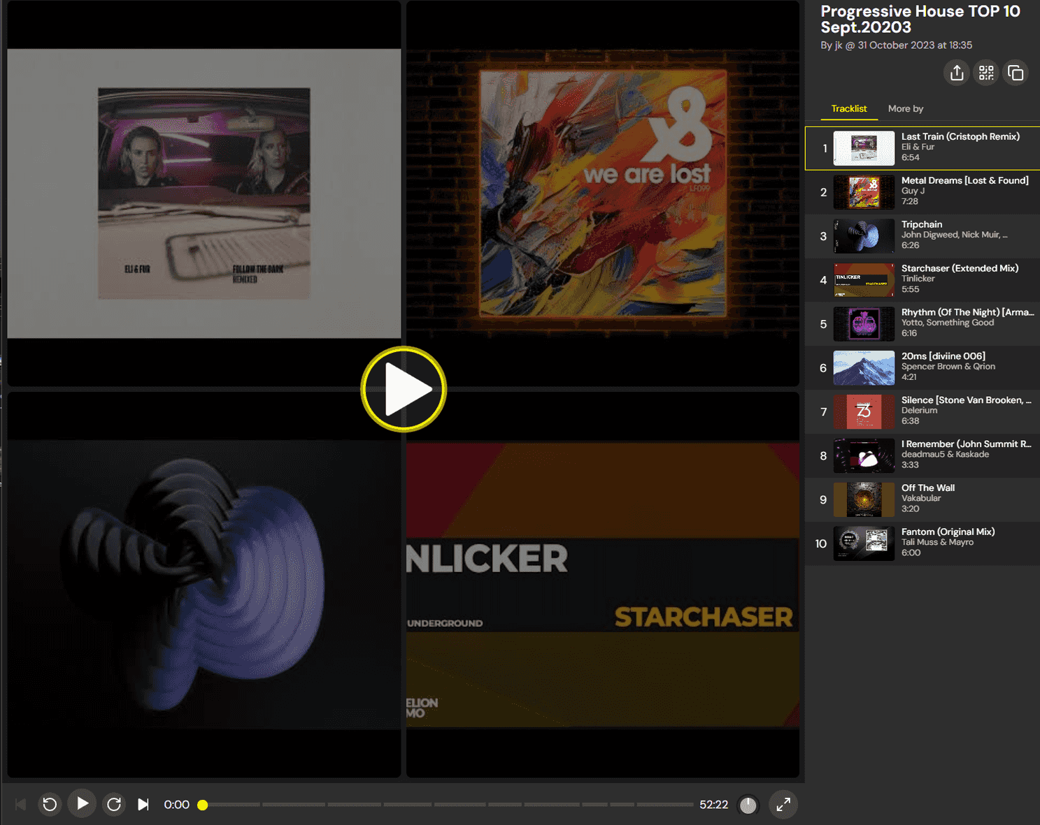Click the previous track button
The height and width of the screenshot is (825, 1040).
(21, 805)
